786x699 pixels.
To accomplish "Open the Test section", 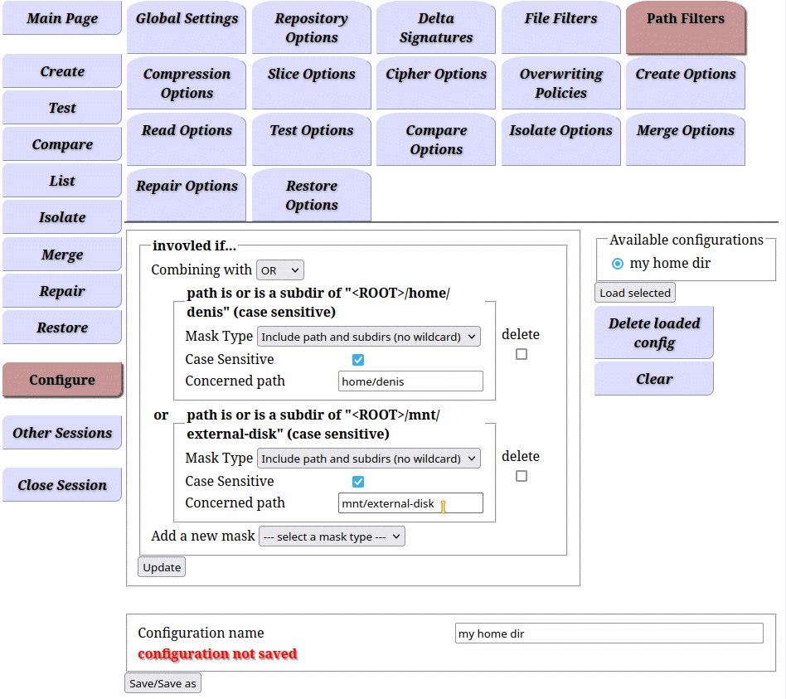I will pos(61,108).
